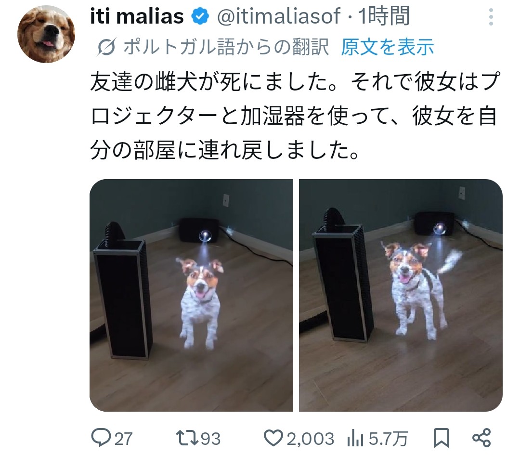View analytics bar chart icon
The height and width of the screenshot is (455, 520).
coord(355,439)
